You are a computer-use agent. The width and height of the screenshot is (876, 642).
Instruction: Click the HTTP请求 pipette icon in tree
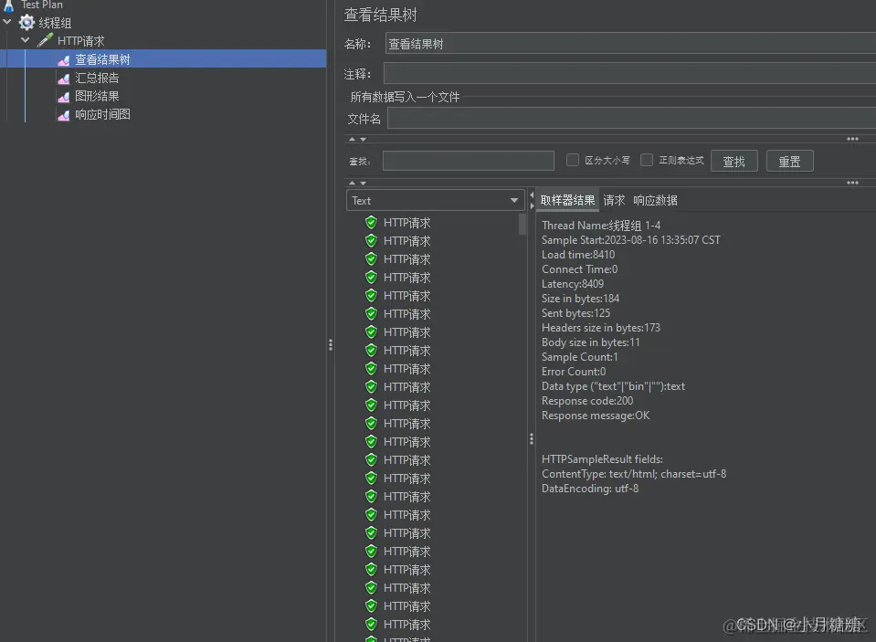pyautogui.click(x=45, y=40)
